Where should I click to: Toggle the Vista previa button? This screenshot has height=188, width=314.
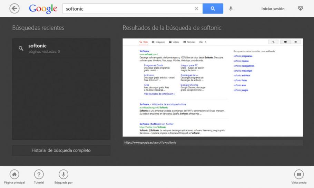298,174
